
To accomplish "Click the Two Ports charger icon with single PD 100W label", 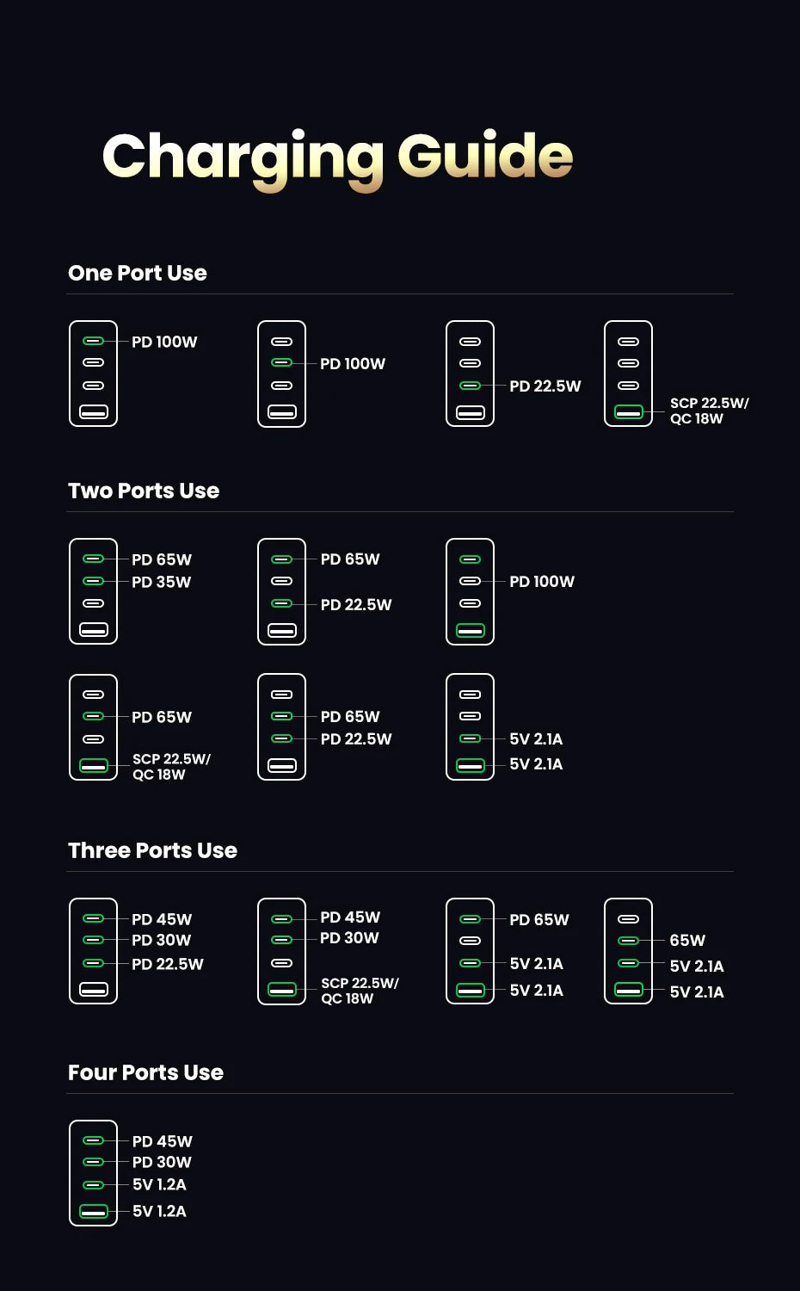I will tap(470, 591).
